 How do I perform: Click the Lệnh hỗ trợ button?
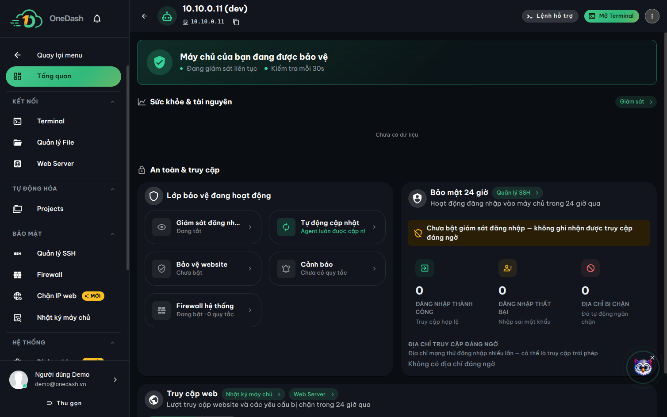550,16
